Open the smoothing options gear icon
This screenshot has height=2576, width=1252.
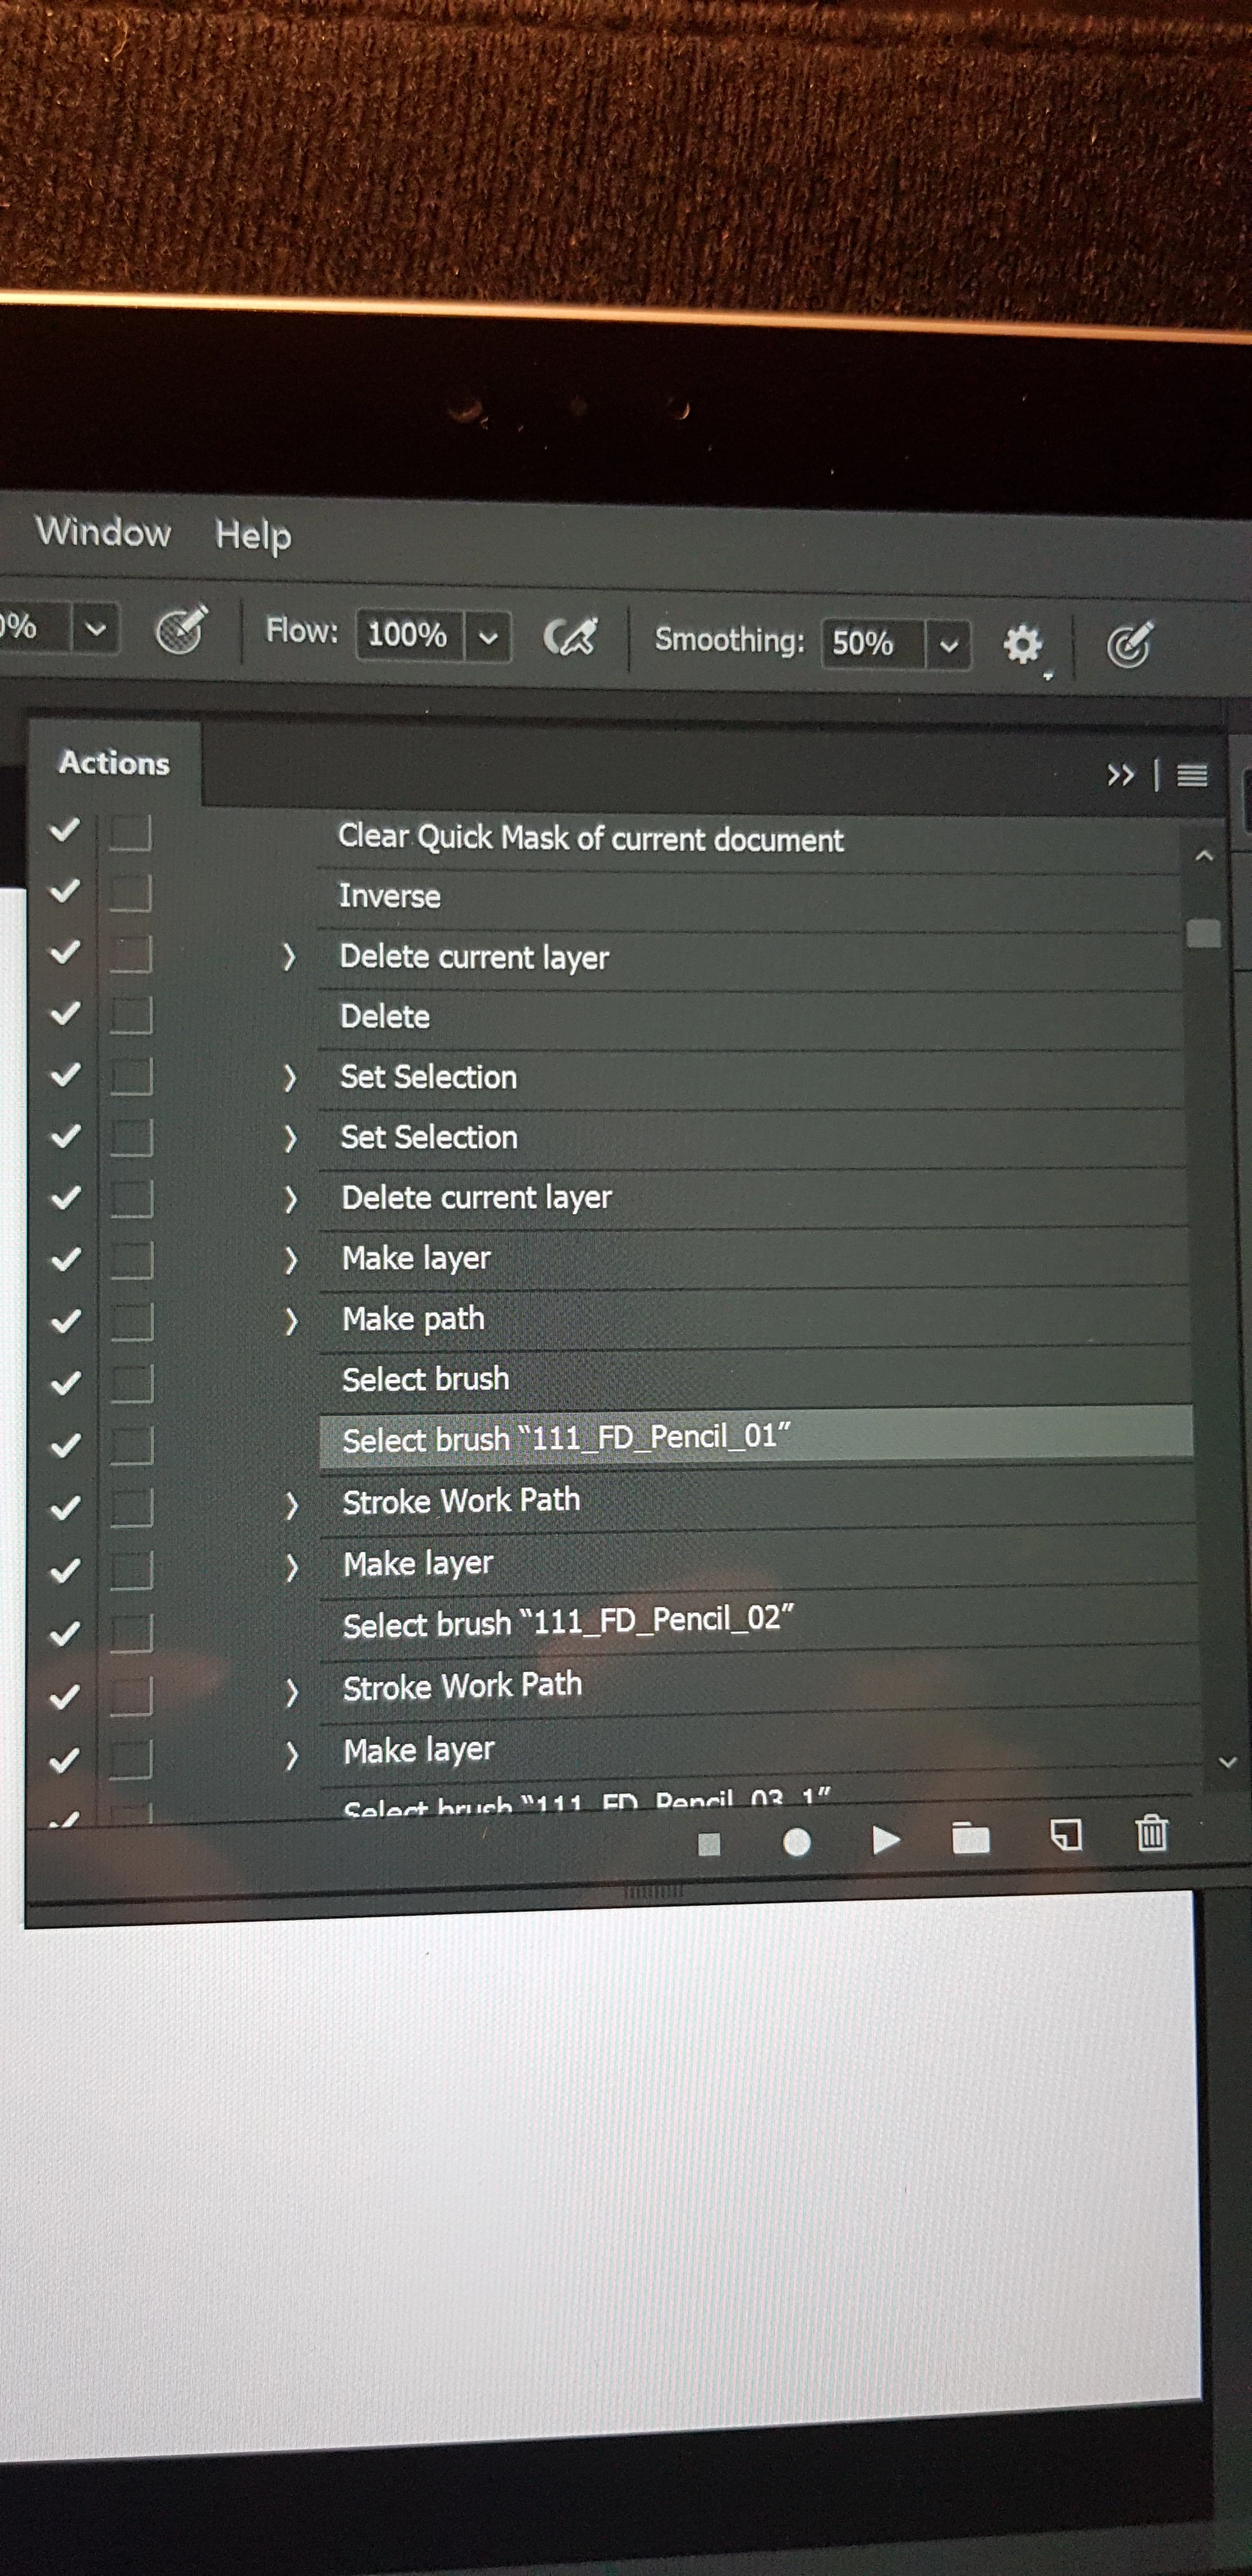(1022, 645)
